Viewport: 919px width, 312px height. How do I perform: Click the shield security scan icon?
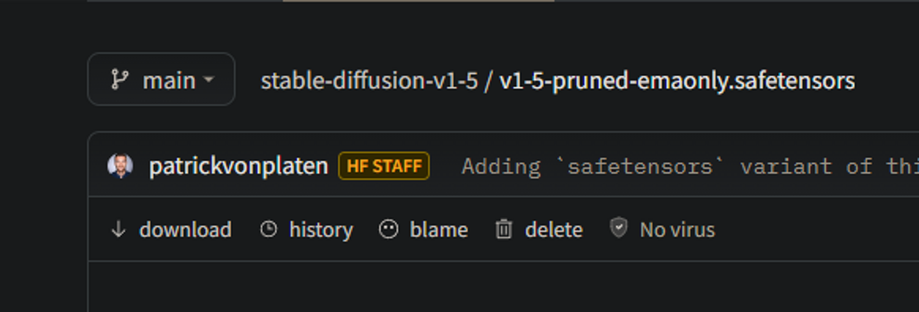tap(618, 228)
